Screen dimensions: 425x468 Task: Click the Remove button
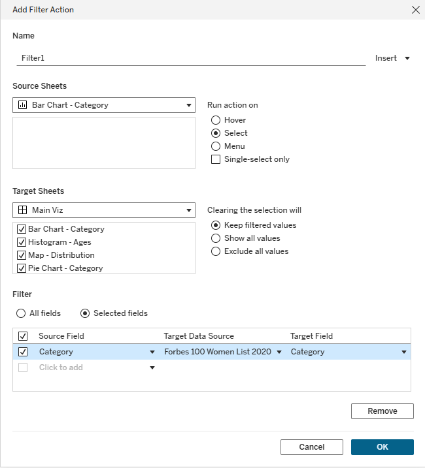point(382,411)
